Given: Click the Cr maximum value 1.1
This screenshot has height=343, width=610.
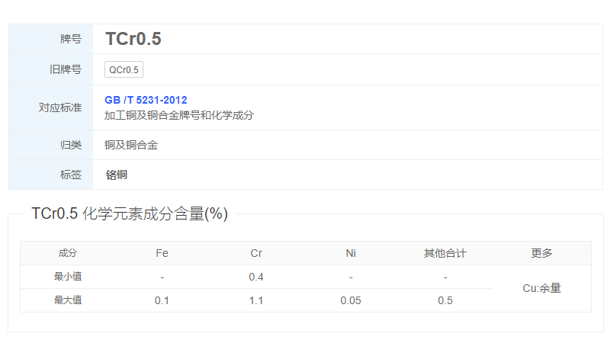Looking at the screenshot, I should click(x=256, y=300).
